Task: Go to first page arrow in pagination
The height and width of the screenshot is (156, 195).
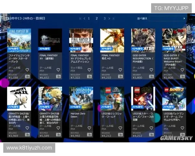Action: click(x=80, y=19)
